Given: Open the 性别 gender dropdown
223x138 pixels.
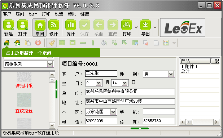Looking at the screenshot, I should [x=171, y=74].
